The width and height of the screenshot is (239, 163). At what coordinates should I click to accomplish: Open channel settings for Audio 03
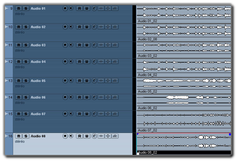(94, 45)
